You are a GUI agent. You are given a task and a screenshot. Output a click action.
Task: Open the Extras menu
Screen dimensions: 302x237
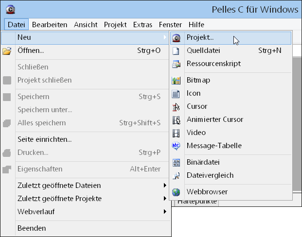[142, 24]
